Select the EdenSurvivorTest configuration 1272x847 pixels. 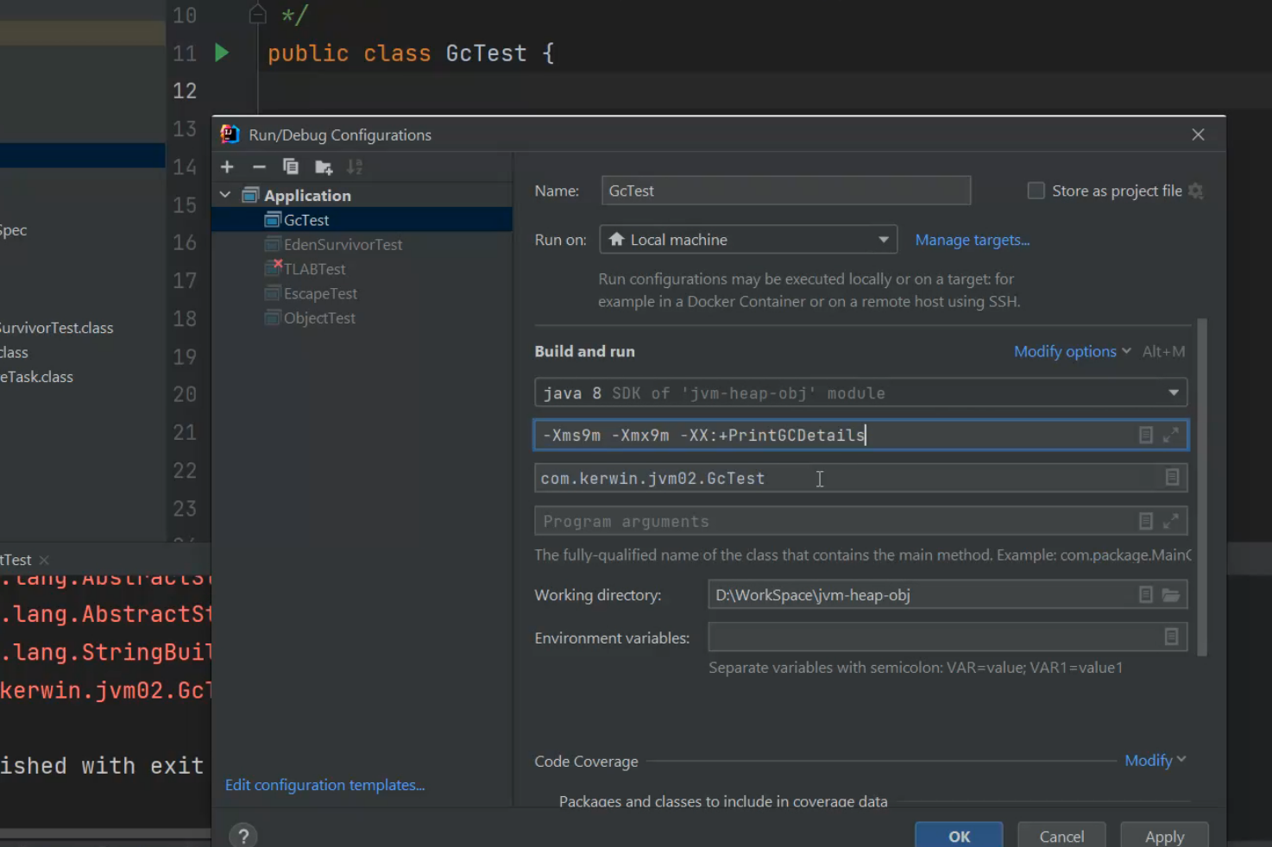(x=362, y=245)
